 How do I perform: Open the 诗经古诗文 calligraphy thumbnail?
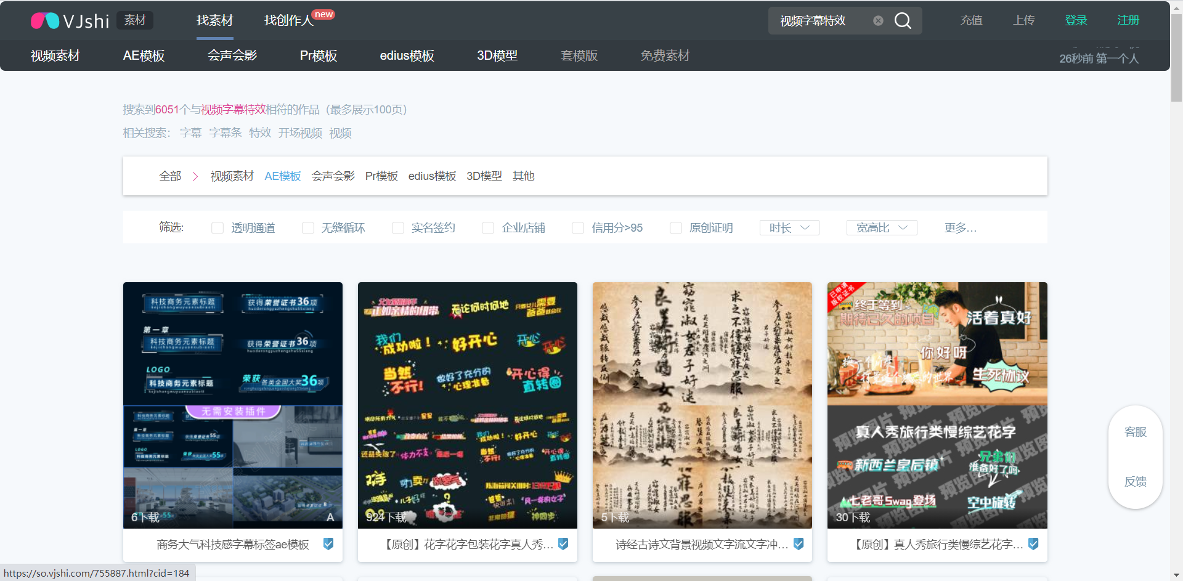(702, 405)
